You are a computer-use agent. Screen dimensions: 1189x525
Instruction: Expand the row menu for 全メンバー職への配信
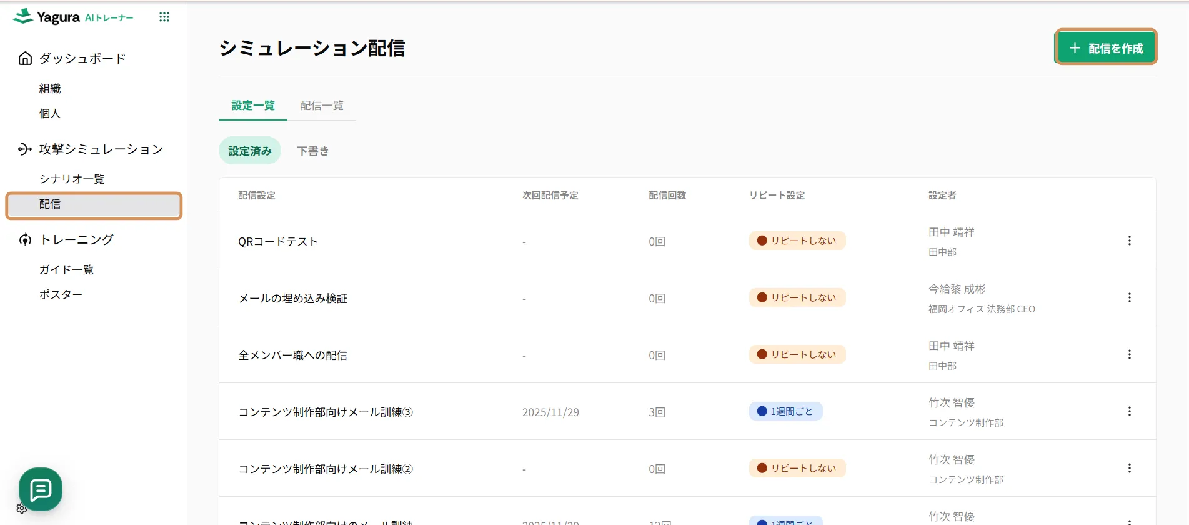coord(1129,354)
